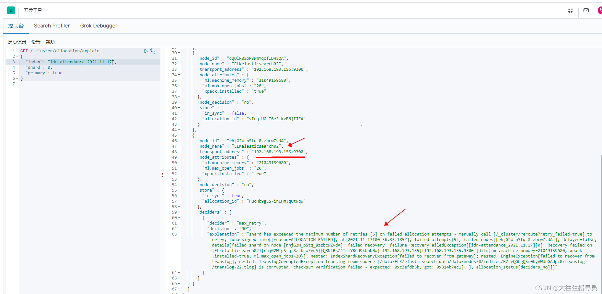Click fold arrow at editor line 6
The height and width of the screenshot is (294, 602).
tap(17, 79)
